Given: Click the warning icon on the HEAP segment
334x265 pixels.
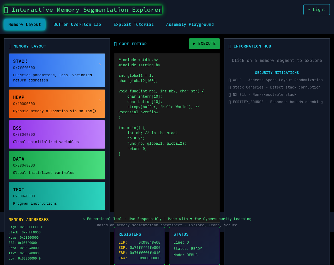Looking at the screenshot, I should tap(100, 100).
